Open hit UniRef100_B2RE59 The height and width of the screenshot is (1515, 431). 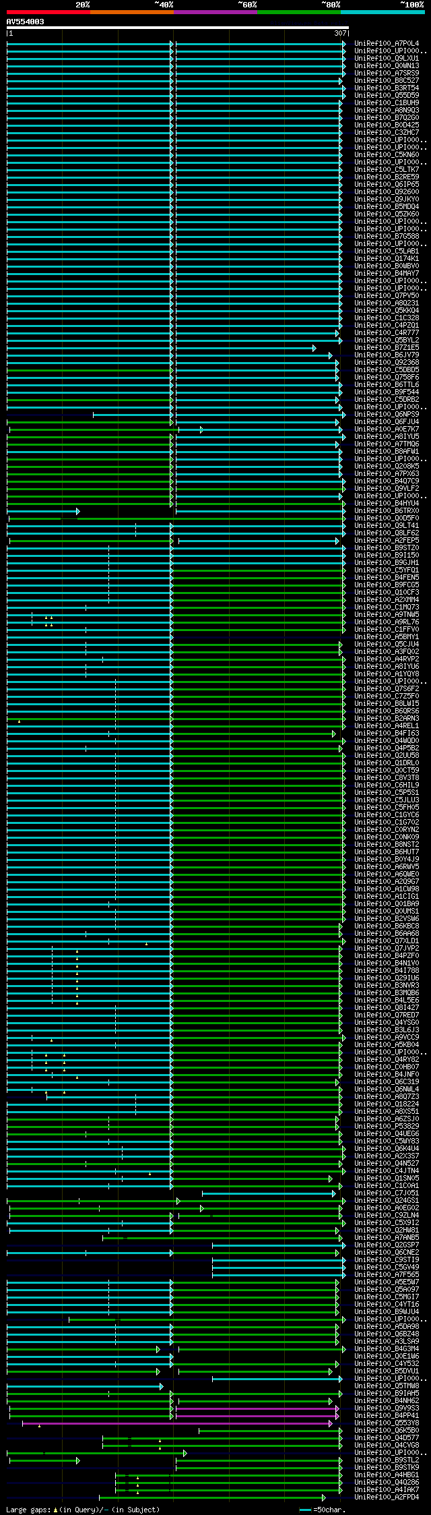[387, 177]
